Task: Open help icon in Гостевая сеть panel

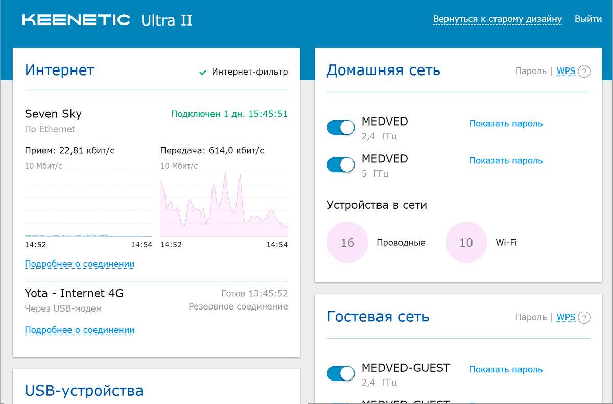Action: click(x=584, y=318)
